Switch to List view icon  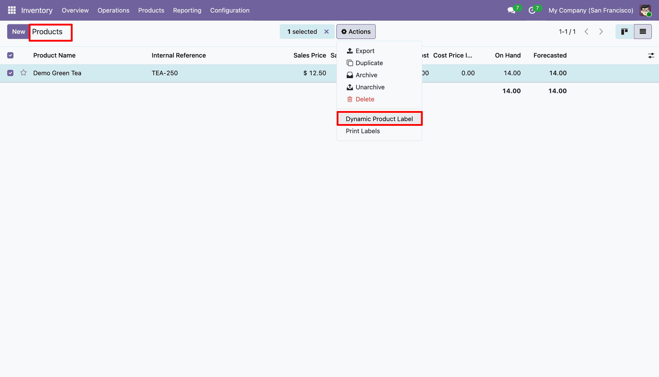pos(643,32)
